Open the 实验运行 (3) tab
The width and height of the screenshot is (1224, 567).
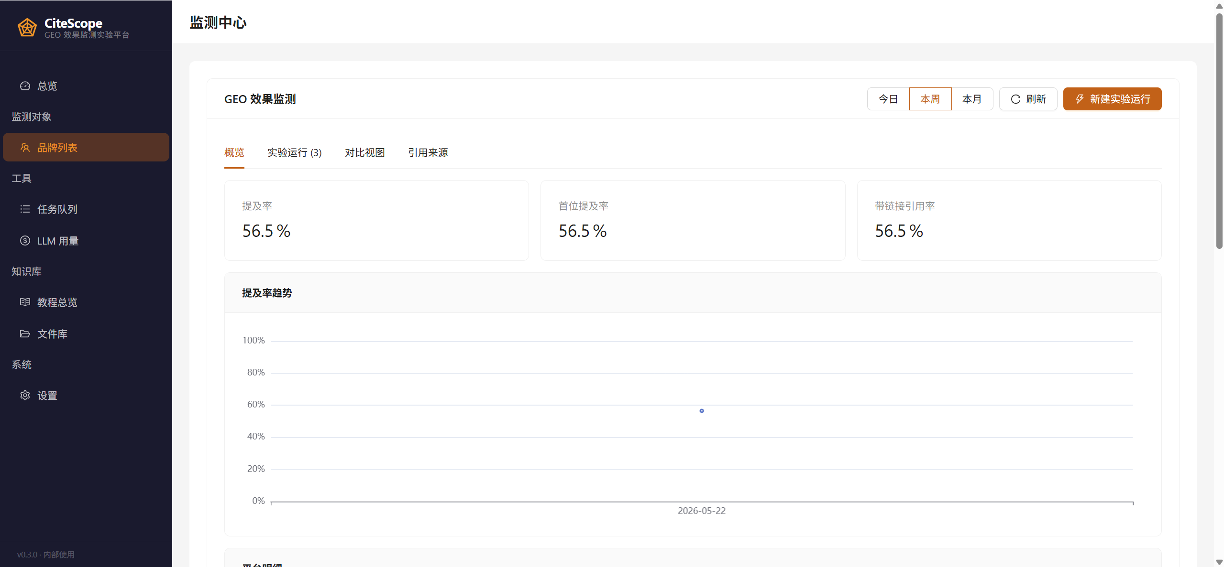tap(295, 152)
